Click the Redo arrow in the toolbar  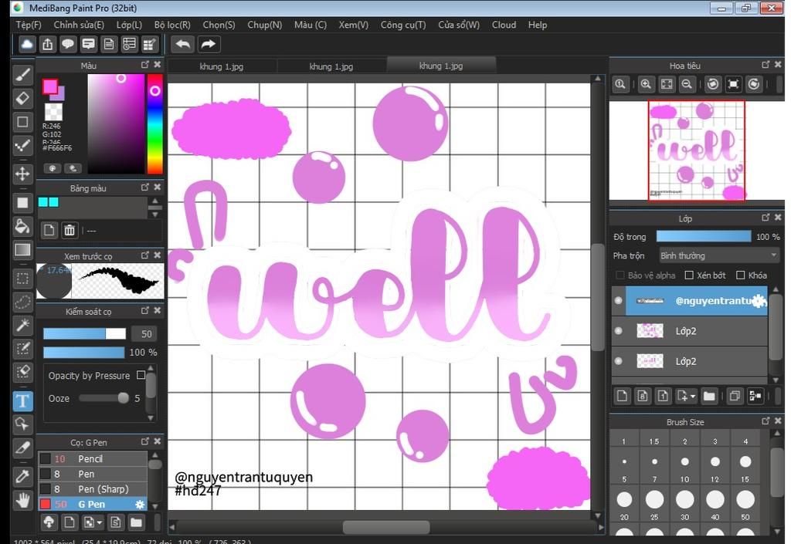208,44
